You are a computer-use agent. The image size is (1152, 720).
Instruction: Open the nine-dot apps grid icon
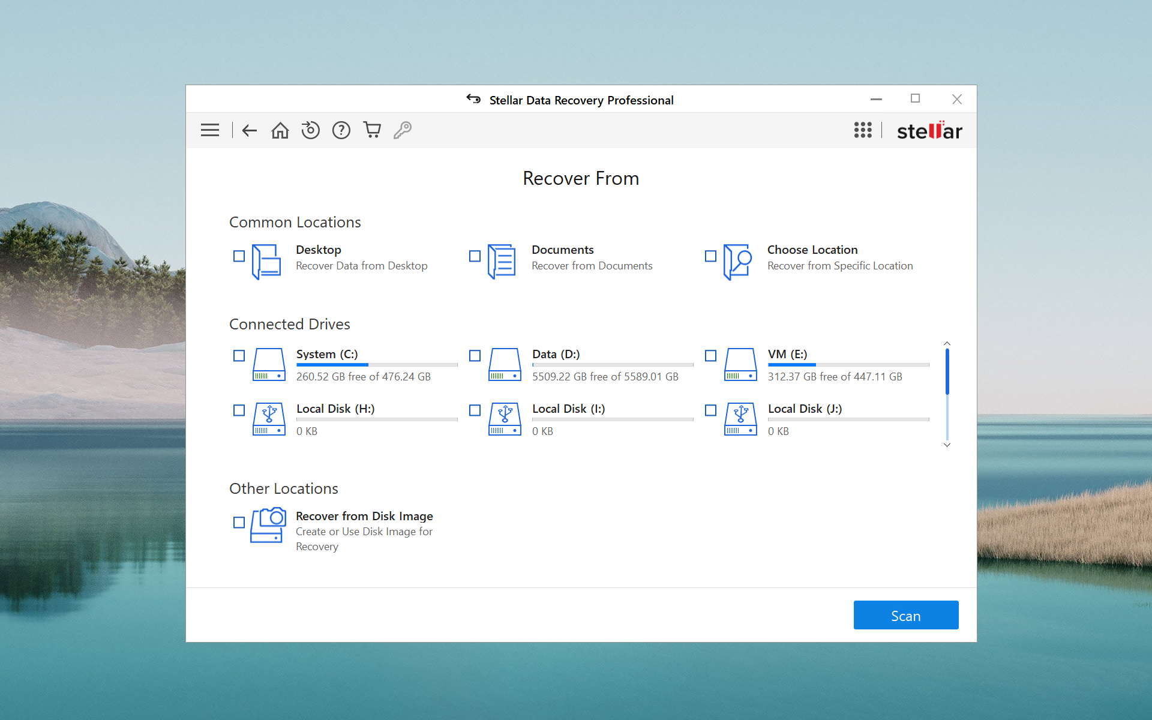click(x=863, y=130)
